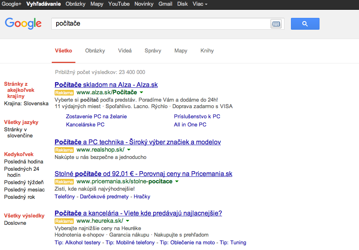The width and height of the screenshot is (359, 250).
Task: Open the All in One PC sitelink
Action: click(190, 125)
